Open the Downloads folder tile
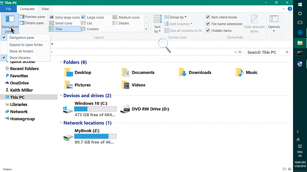 [195, 73]
